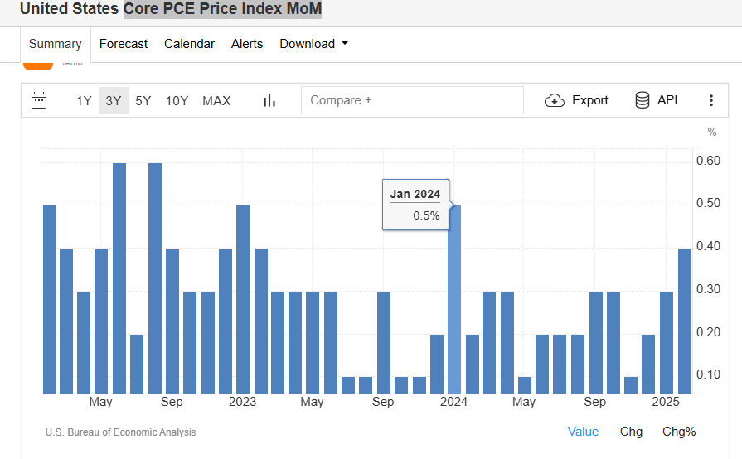
Task: Click the Value display link
Action: (583, 432)
